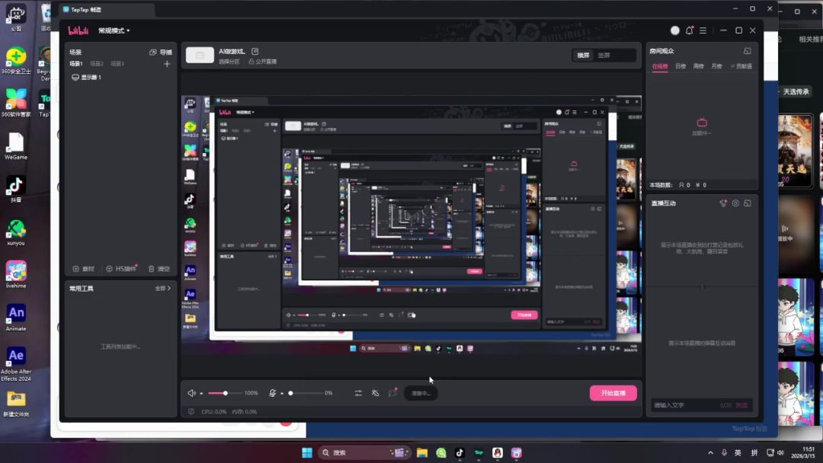Open the audio mixer settings icon
The image size is (823, 463).
[358, 393]
